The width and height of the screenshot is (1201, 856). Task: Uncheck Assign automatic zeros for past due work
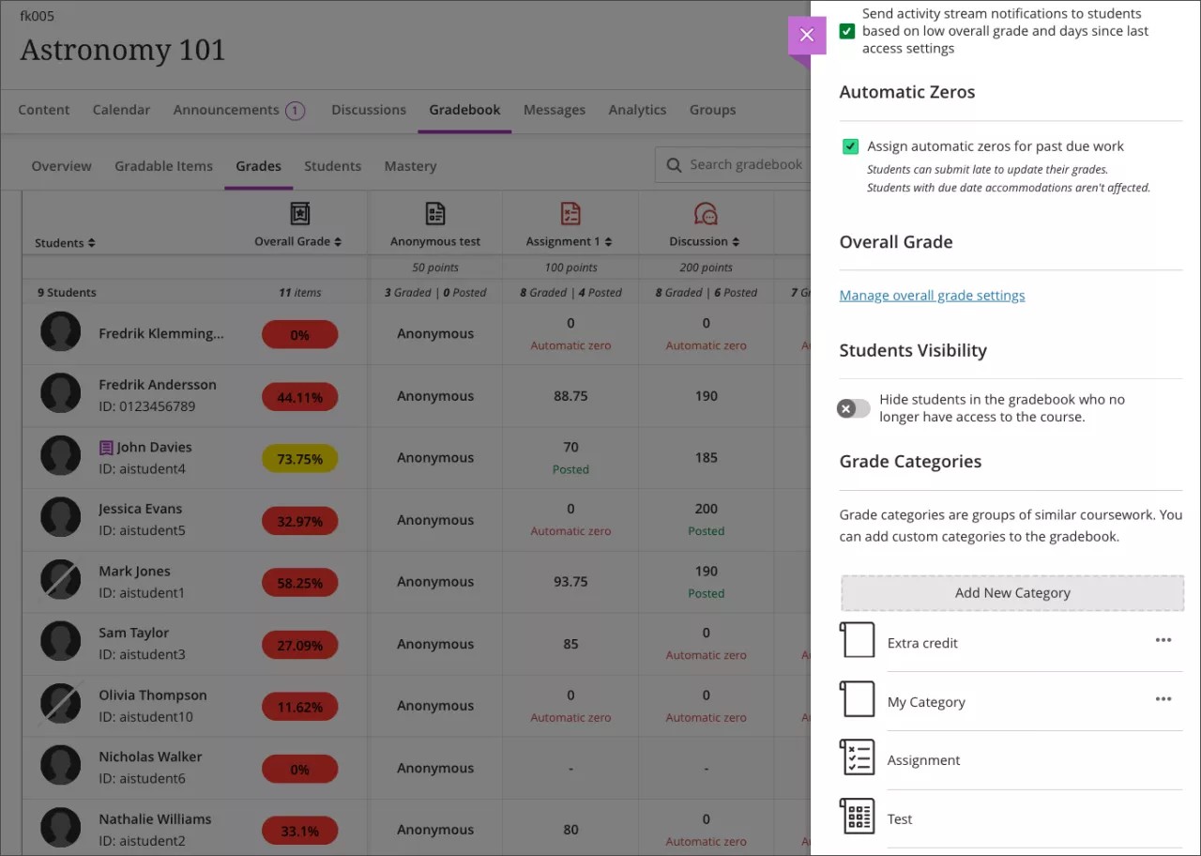(x=849, y=146)
